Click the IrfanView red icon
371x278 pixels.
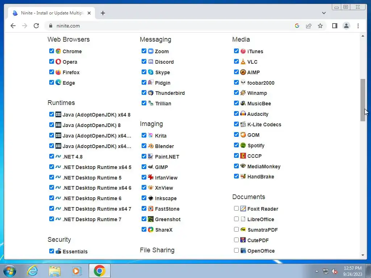(x=151, y=177)
